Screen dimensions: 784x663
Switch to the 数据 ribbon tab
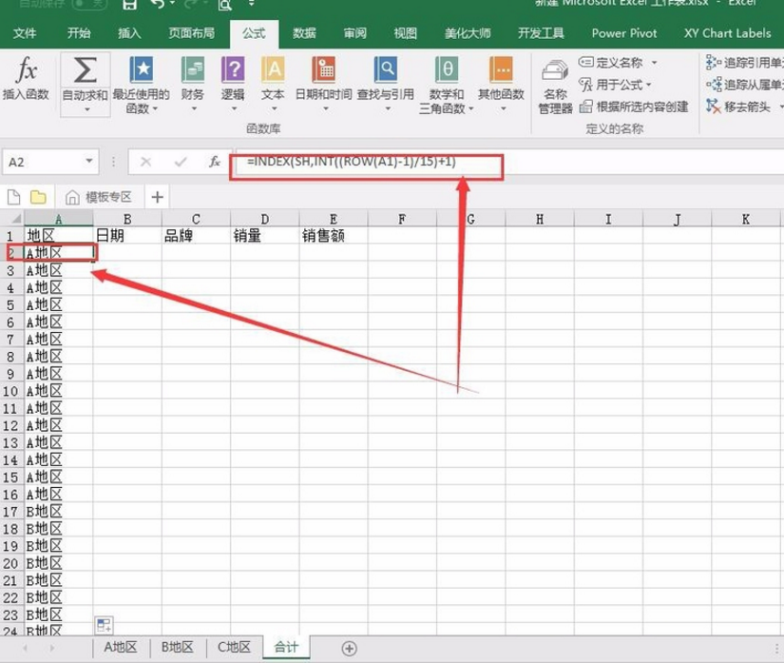[x=304, y=33]
